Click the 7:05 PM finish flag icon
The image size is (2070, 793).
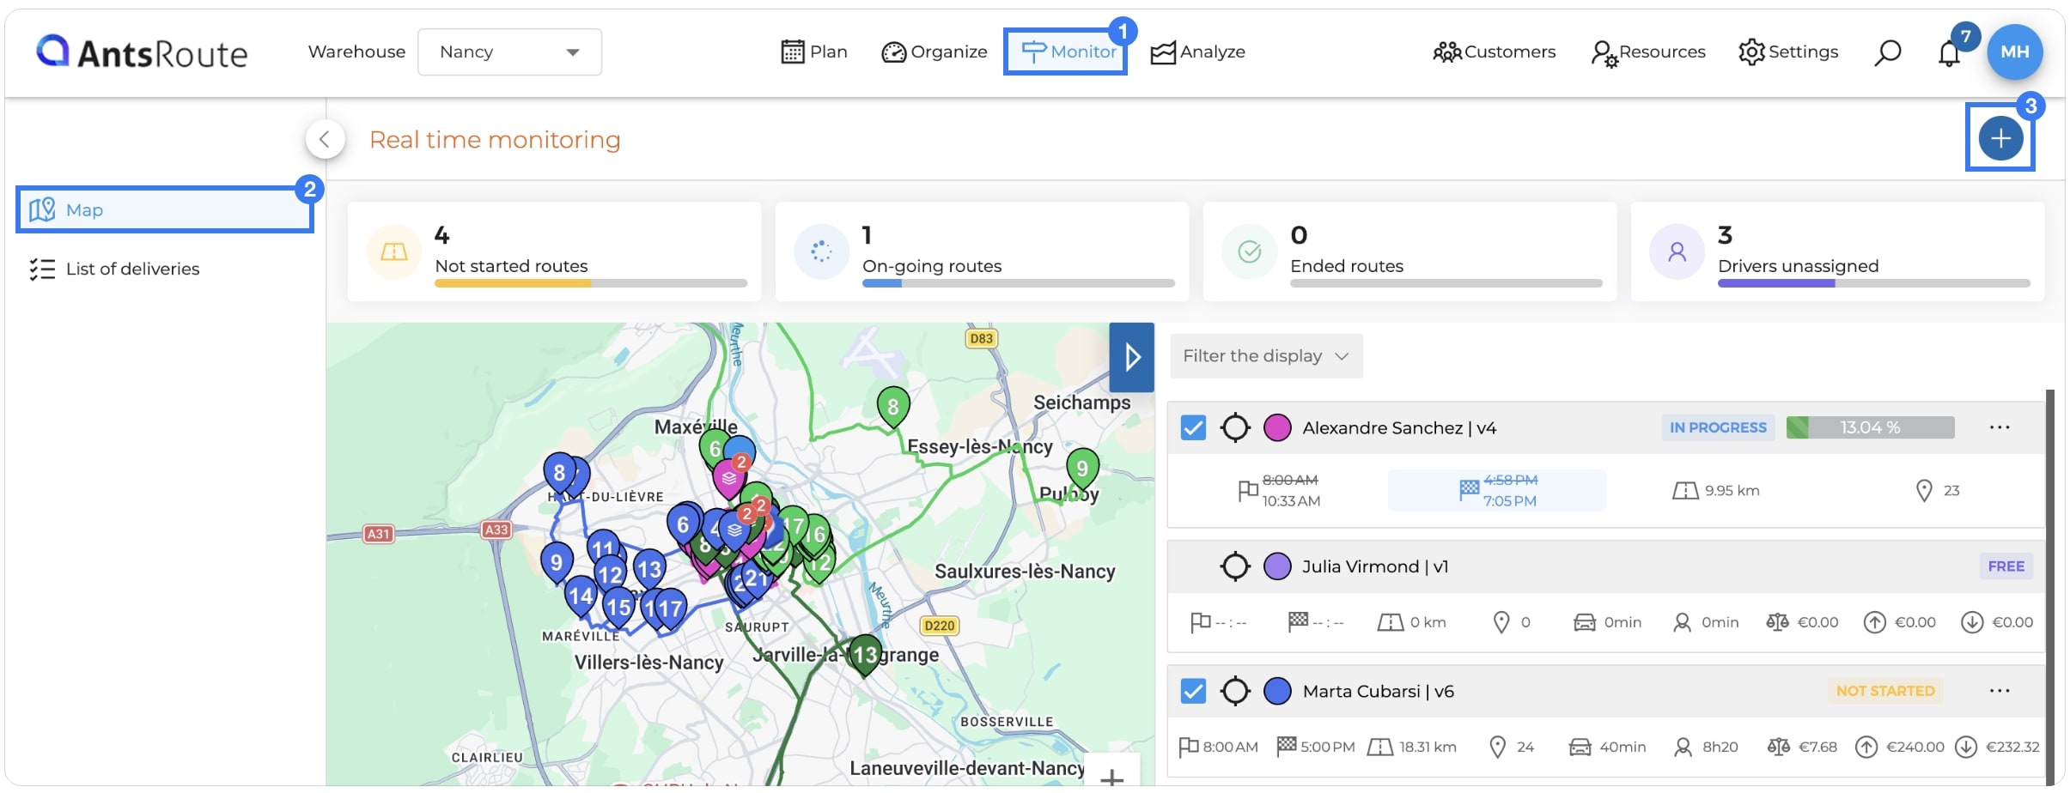[x=1469, y=489]
